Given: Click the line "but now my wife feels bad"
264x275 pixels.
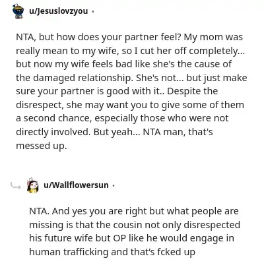Looking at the screenshot, I should 123,65.
